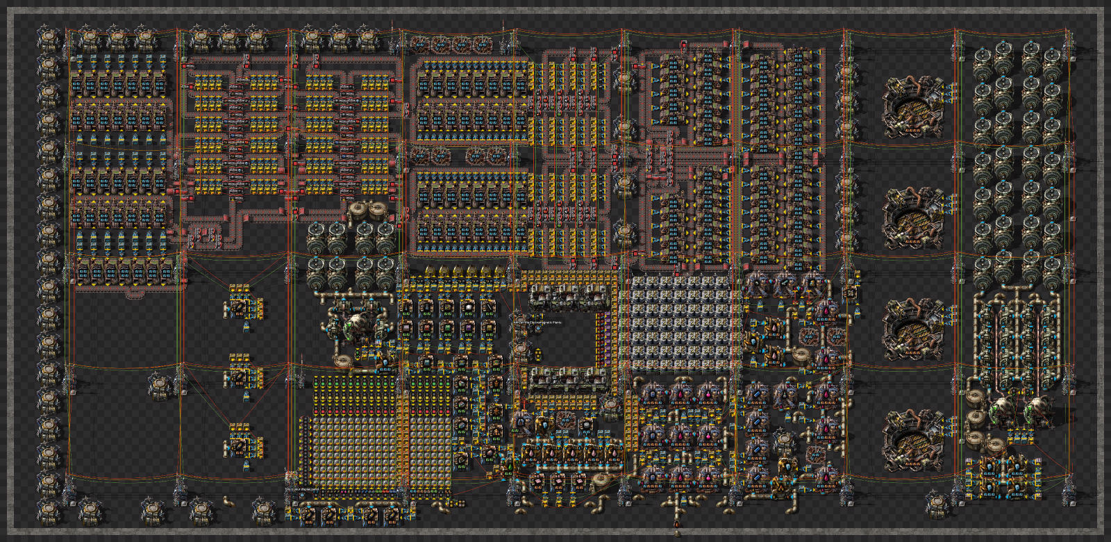This screenshot has height=542, width=1111.
Task: Select the storage tank below the left biochamber
Action: (343, 362)
